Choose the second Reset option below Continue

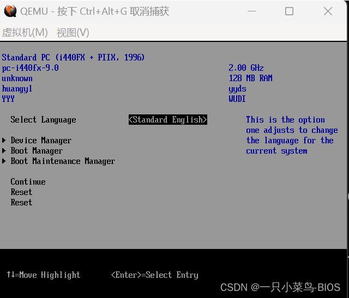pos(21,202)
